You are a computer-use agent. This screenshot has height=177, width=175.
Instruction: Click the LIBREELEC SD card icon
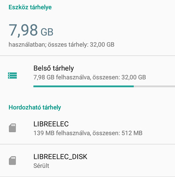(x=12, y=128)
